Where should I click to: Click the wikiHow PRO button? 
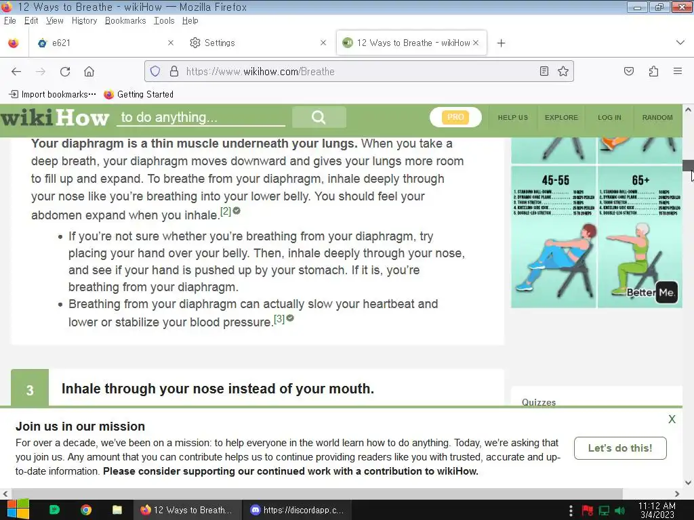tap(455, 117)
